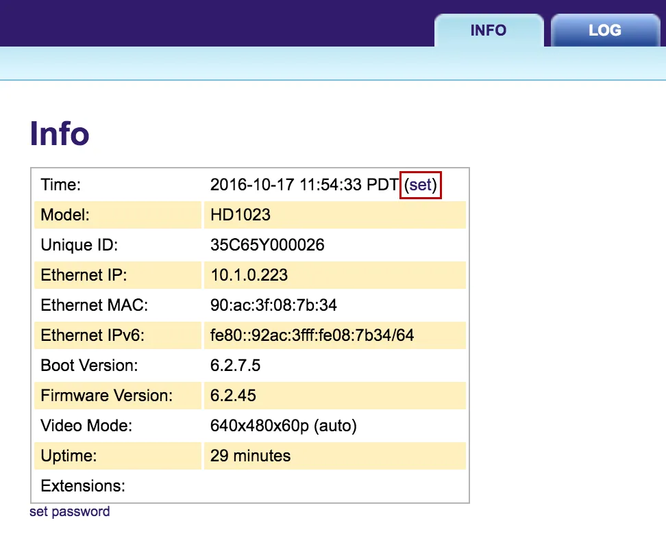
Task: Open the set password link
Action: click(x=70, y=512)
